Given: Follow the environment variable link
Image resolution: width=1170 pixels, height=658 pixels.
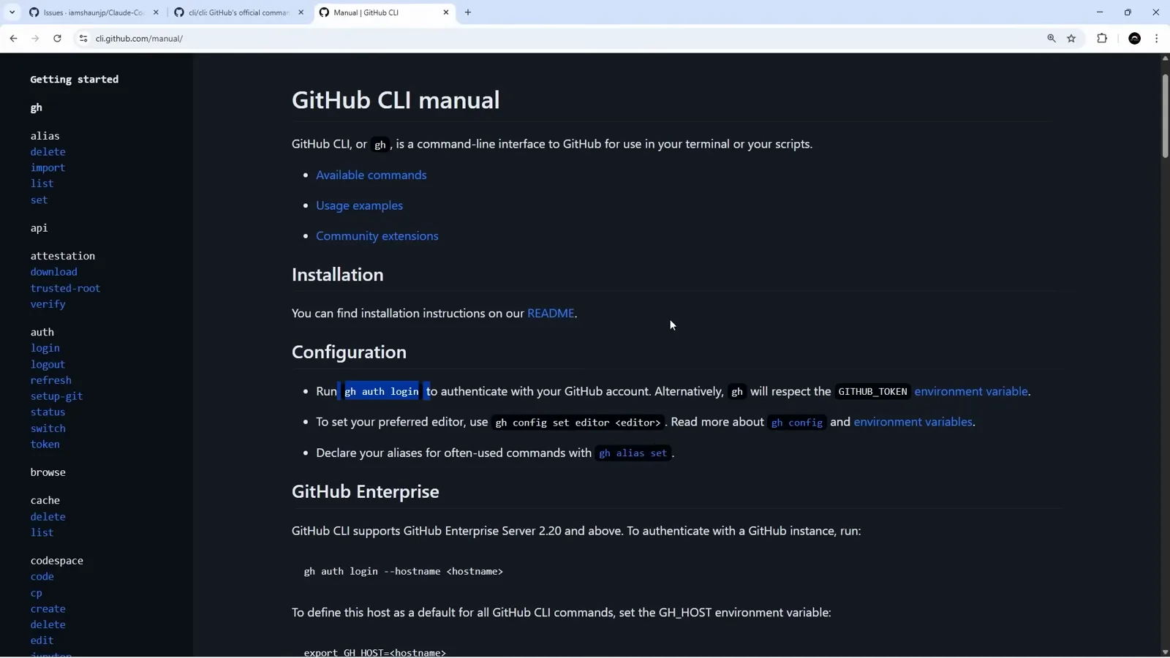Looking at the screenshot, I should click(971, 391).
